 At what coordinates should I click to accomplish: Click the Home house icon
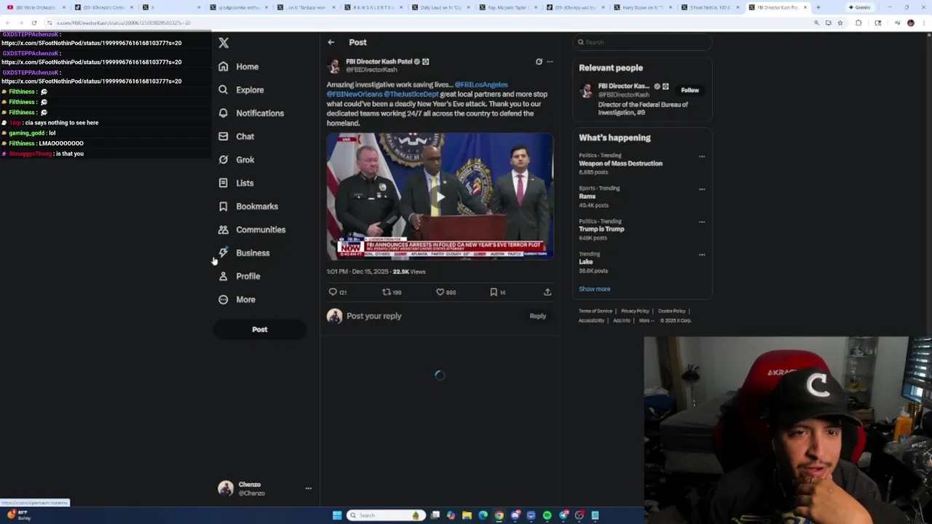click(223, 66)
